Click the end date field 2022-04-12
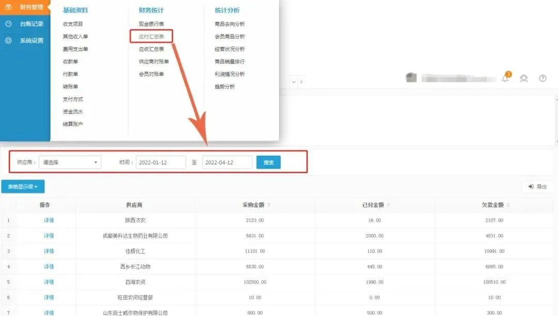 [x=227, y=162]
